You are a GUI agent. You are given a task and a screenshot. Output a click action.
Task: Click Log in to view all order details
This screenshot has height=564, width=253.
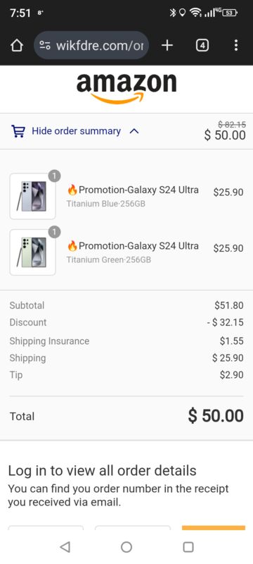(102, 470)
